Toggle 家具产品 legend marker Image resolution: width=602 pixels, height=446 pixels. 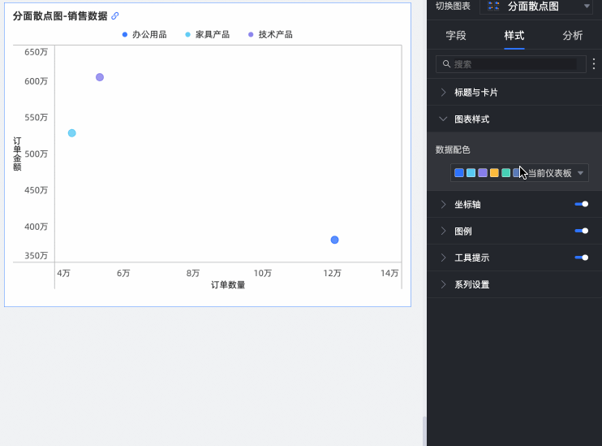coord(187,35)
